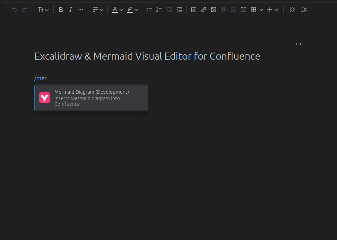Insert an action item checkbox
The image size is (337, 240).
point(194,10)
